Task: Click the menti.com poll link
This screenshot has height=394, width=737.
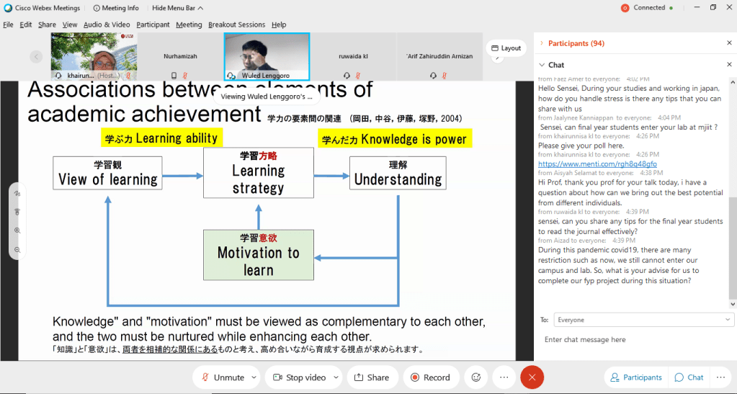Action: [x=597, y=164]
